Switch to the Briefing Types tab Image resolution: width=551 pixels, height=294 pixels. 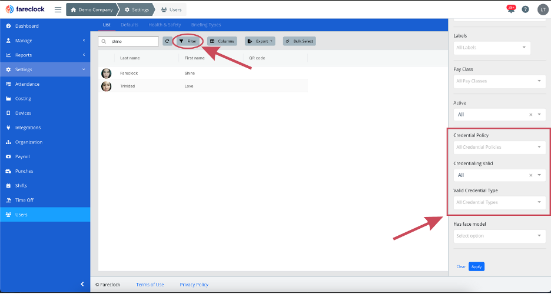(x=206, y=25)
